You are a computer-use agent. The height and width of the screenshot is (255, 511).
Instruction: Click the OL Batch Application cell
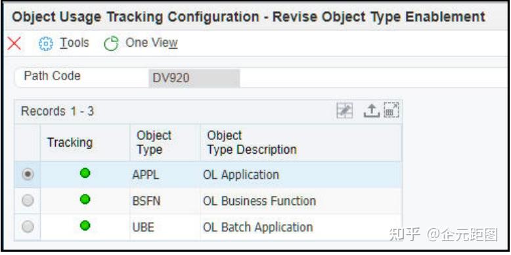pos(257,227)
